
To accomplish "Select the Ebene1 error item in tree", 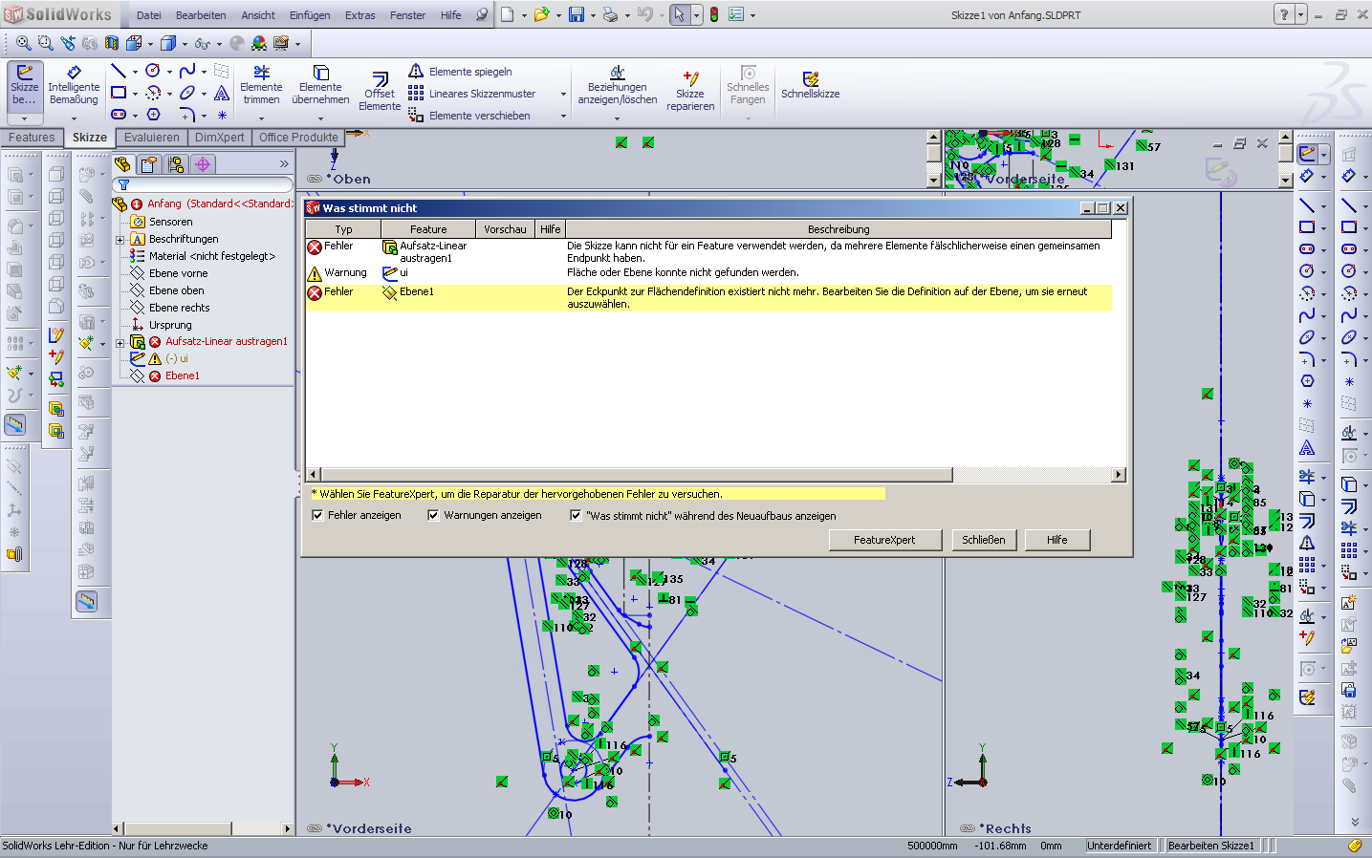I will [182, 376].
